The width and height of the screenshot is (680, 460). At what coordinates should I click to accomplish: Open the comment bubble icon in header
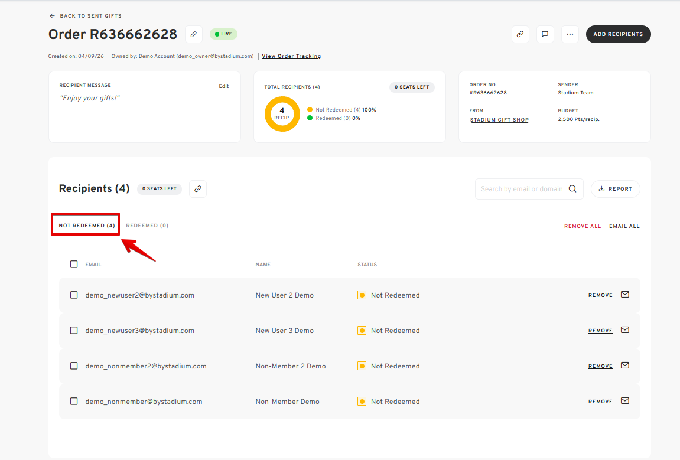point(545,34)
